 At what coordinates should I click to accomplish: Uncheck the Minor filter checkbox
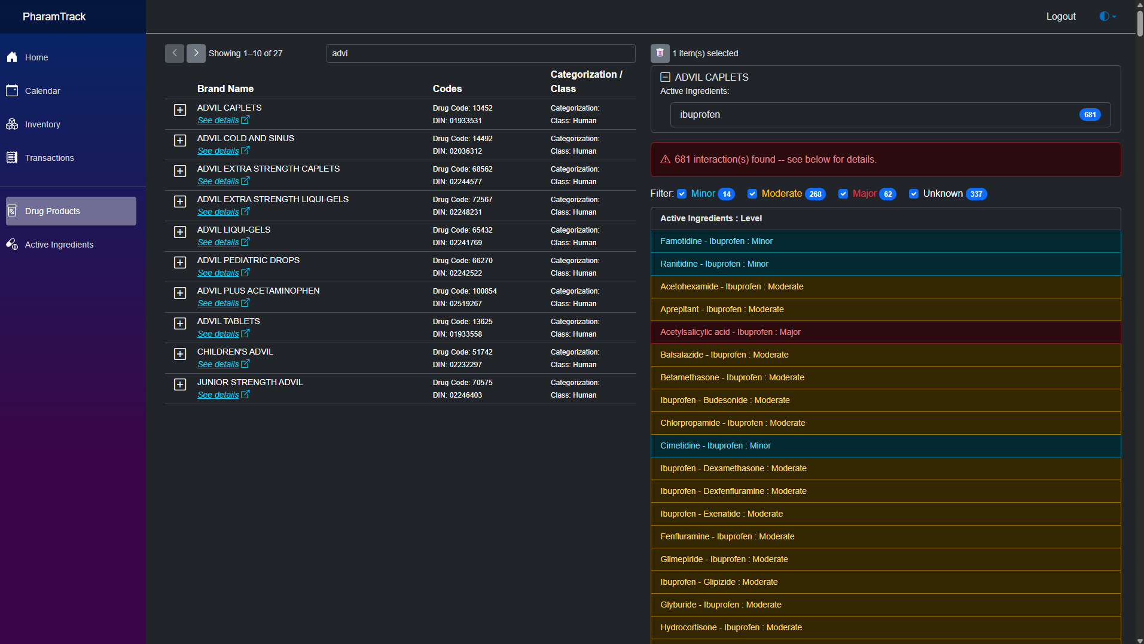pyautogui.click(x=682, y=194)
